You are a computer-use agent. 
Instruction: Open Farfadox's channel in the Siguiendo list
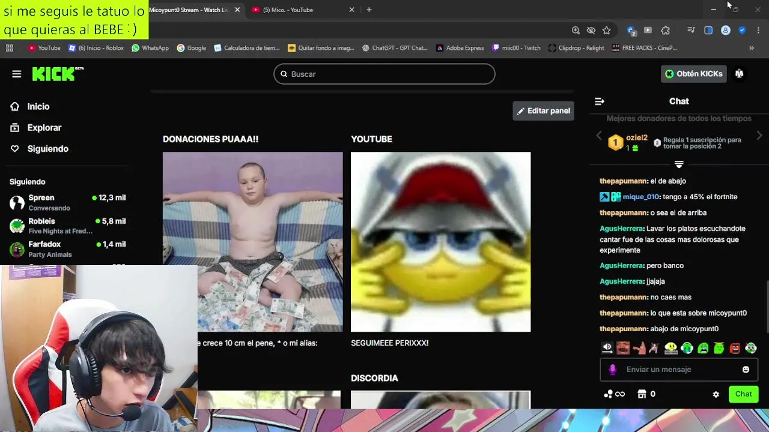click(x=67, y=249)
